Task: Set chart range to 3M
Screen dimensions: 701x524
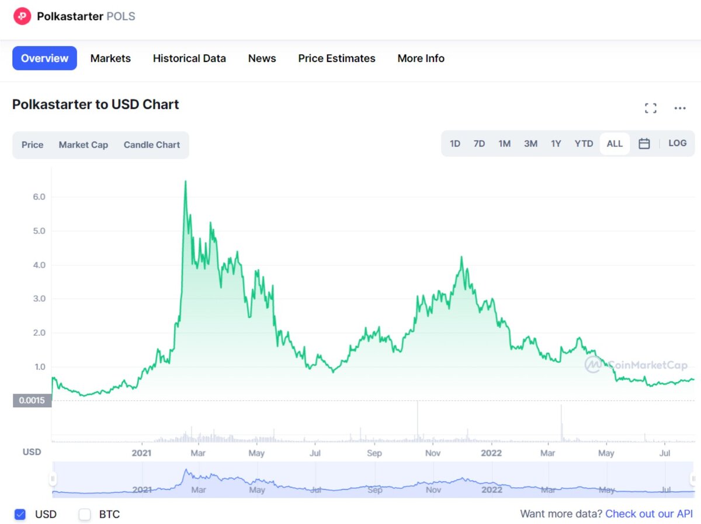Action: (530, 144)
